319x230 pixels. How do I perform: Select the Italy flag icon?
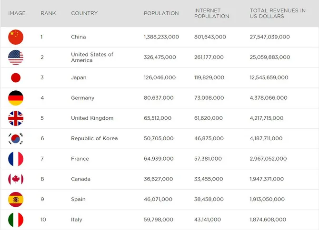pyautogui.click(x=16, y=220)
